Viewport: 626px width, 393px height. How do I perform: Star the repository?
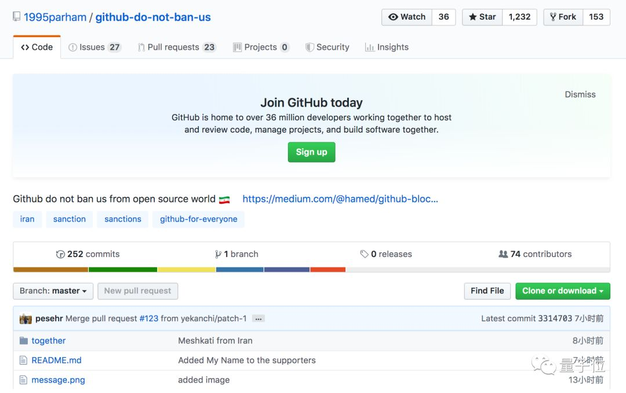coord(482,17)
